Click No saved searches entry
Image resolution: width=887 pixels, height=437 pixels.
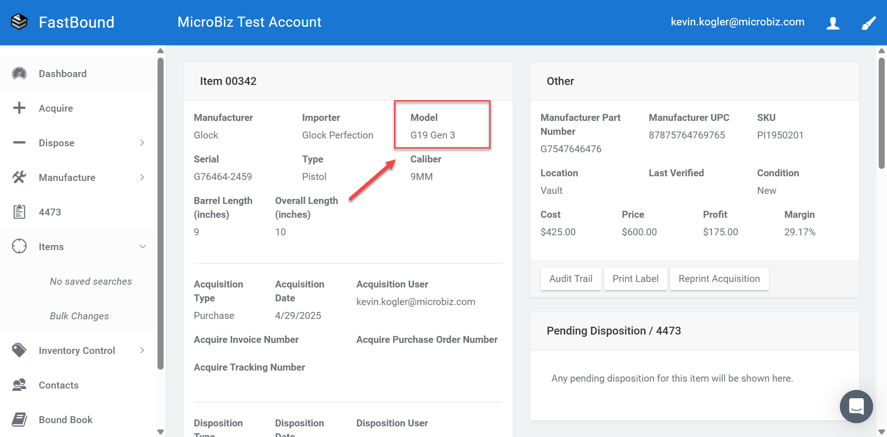91,281
